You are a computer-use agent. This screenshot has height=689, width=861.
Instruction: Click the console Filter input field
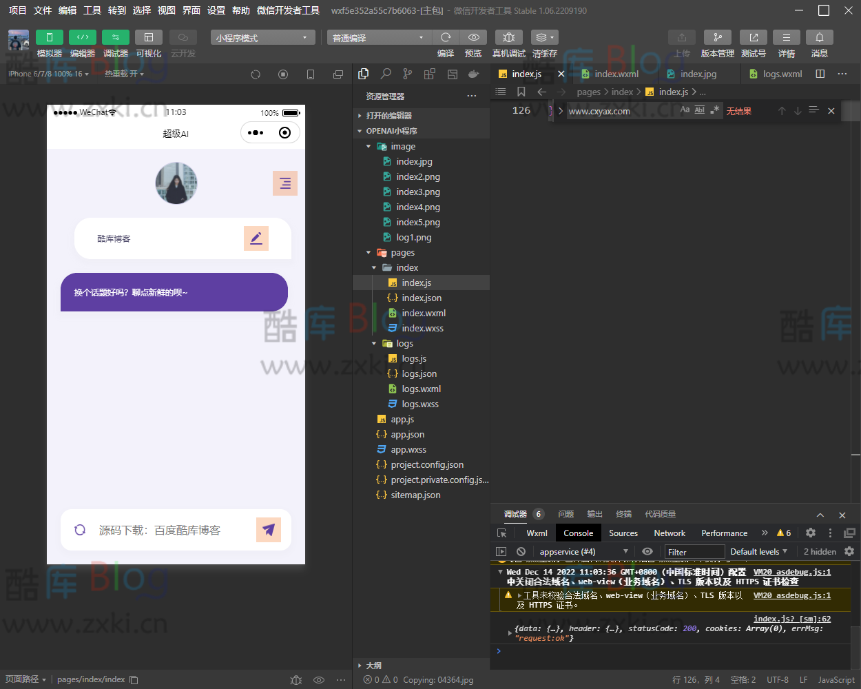tap(694, 552)
